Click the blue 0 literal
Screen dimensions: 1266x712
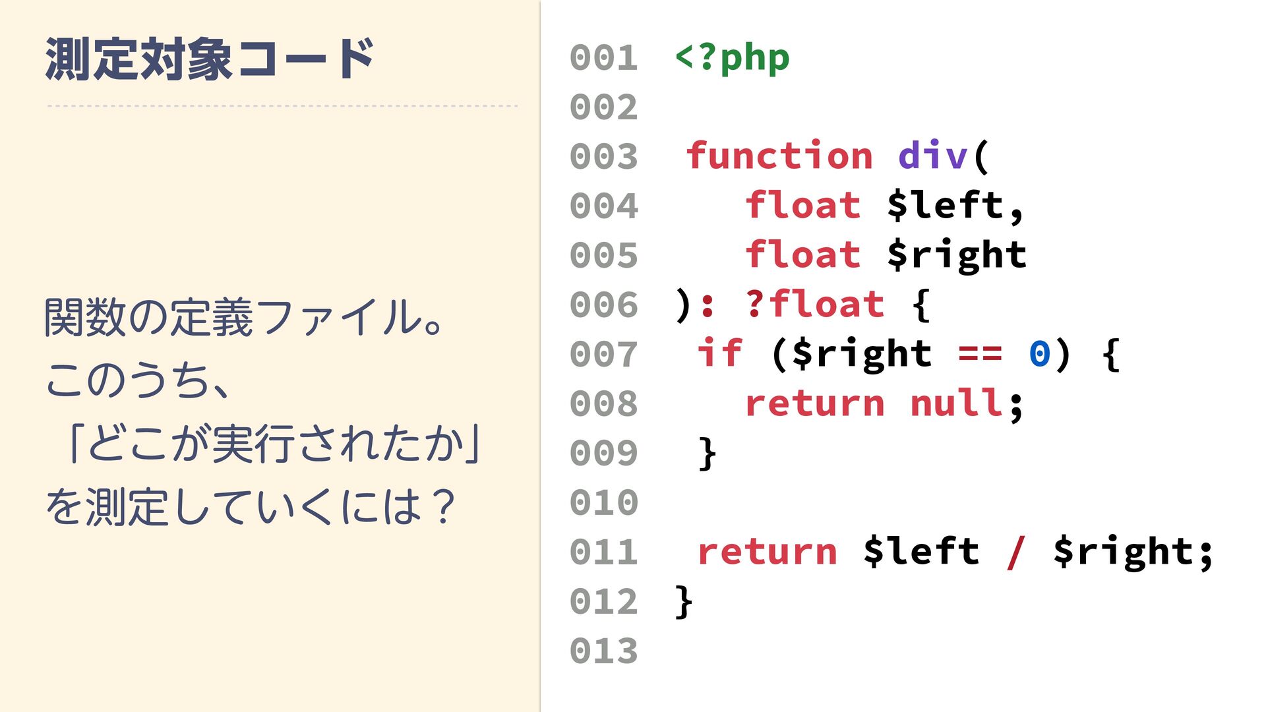click(x=1040, y=353)
